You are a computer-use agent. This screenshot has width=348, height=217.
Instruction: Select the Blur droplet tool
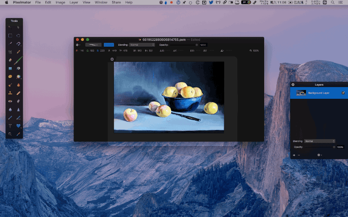coord(10,109)
